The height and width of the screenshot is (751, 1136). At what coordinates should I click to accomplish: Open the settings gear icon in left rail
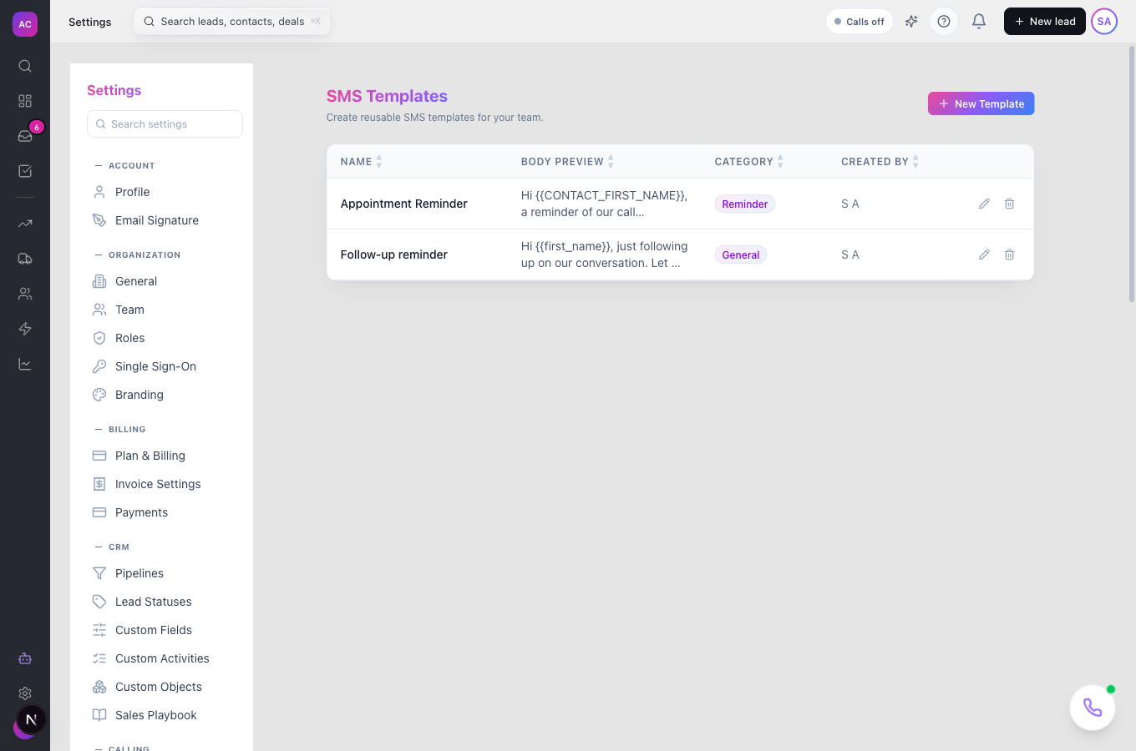(x=25, y=693)
